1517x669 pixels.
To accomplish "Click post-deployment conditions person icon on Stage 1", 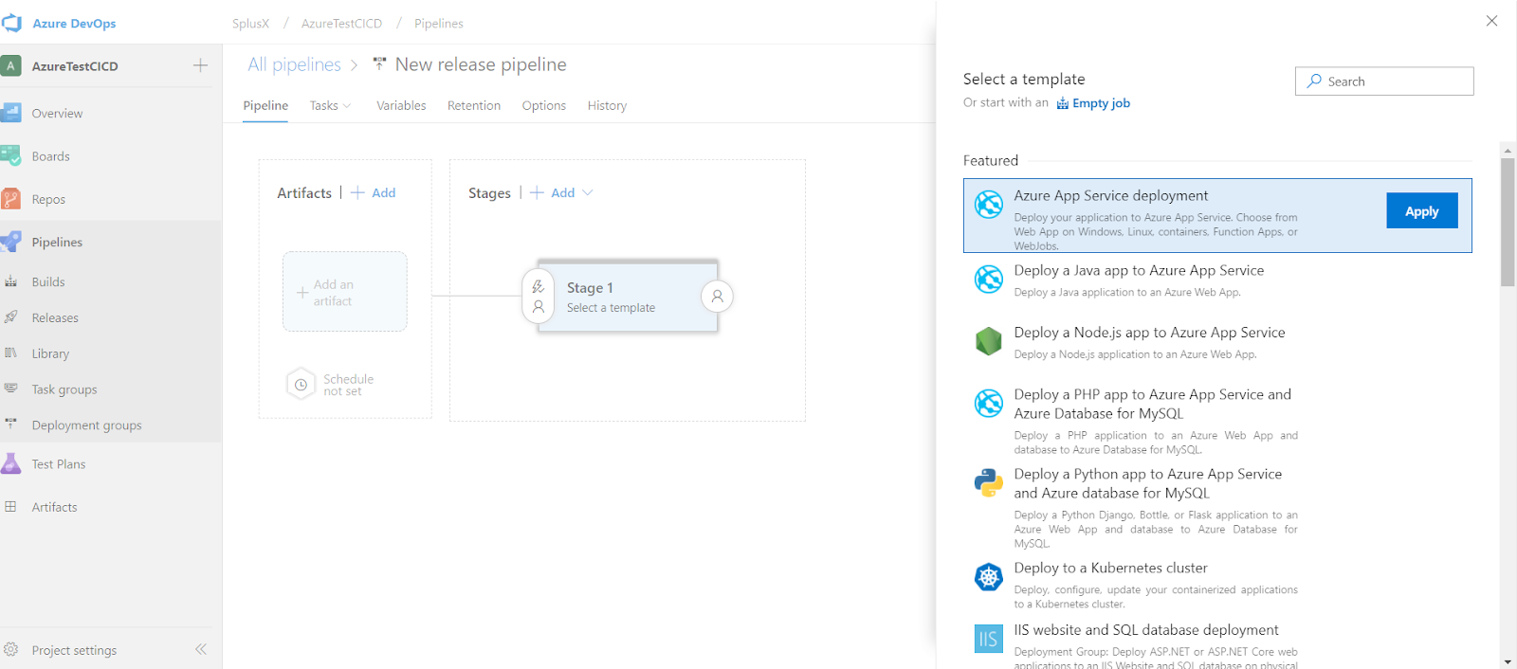I will coord(717,297).
